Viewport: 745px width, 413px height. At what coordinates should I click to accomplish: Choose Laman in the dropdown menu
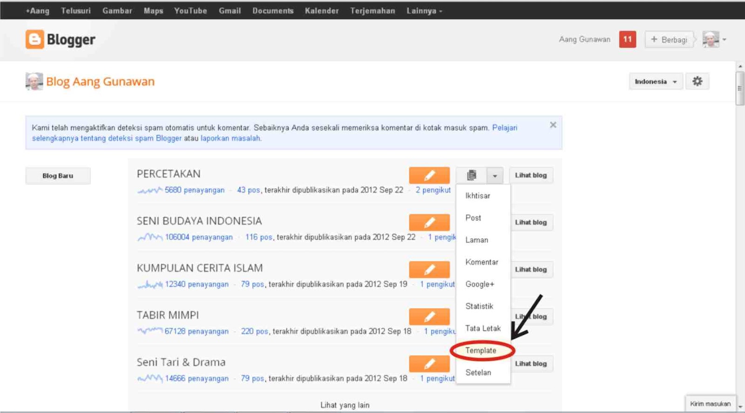click(483, 240)
